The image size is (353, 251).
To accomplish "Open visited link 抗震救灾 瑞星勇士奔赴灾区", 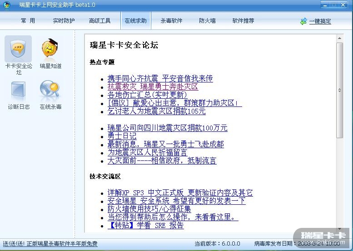I will coord(153,87).
